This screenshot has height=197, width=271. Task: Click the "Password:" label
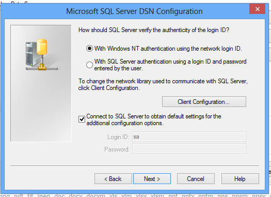pos(117,149)
